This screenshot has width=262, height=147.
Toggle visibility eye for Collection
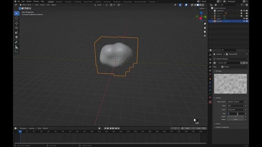pyautogui.click(x=244, y=11)
